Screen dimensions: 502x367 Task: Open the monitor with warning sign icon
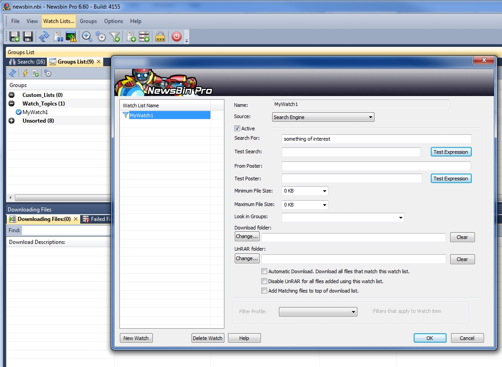coord(71,37)
